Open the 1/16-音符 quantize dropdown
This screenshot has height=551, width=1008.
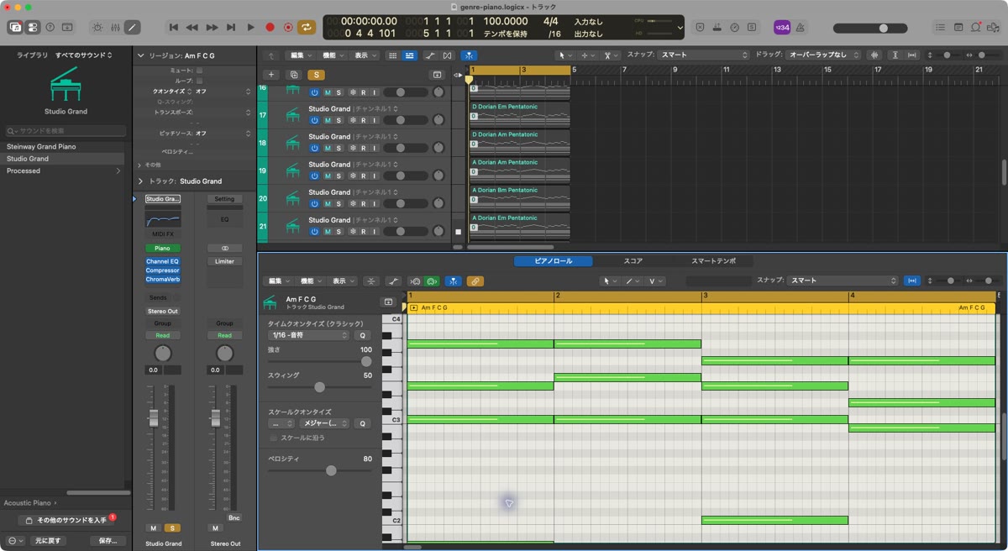click(308, 335)
